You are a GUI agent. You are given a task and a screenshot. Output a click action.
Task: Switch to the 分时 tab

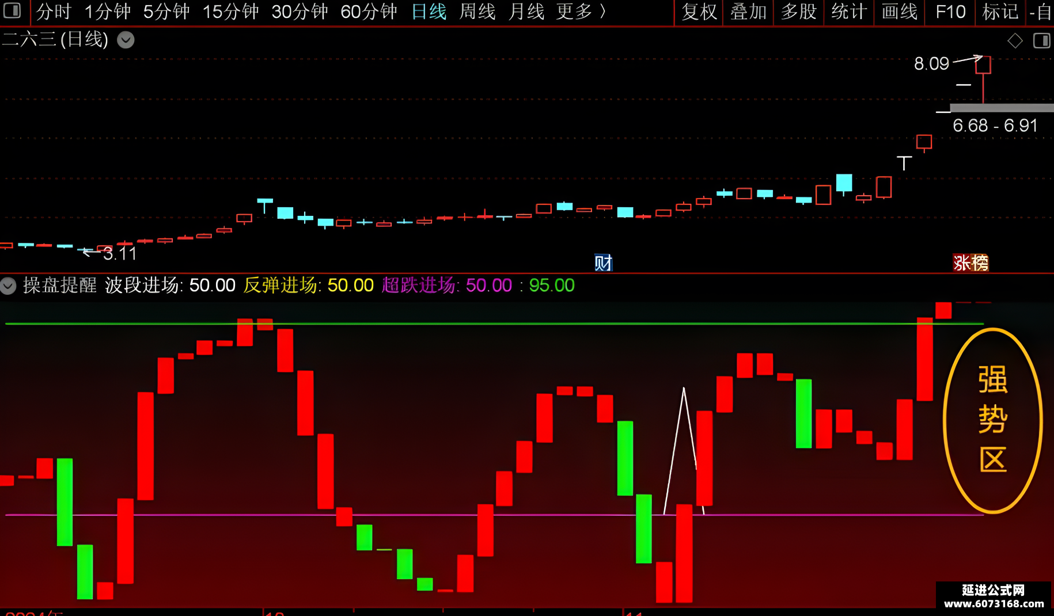point(54,11)
